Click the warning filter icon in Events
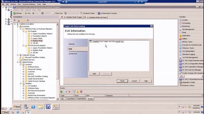Viewport: 204px width, 114px height. tap(78, 92)
